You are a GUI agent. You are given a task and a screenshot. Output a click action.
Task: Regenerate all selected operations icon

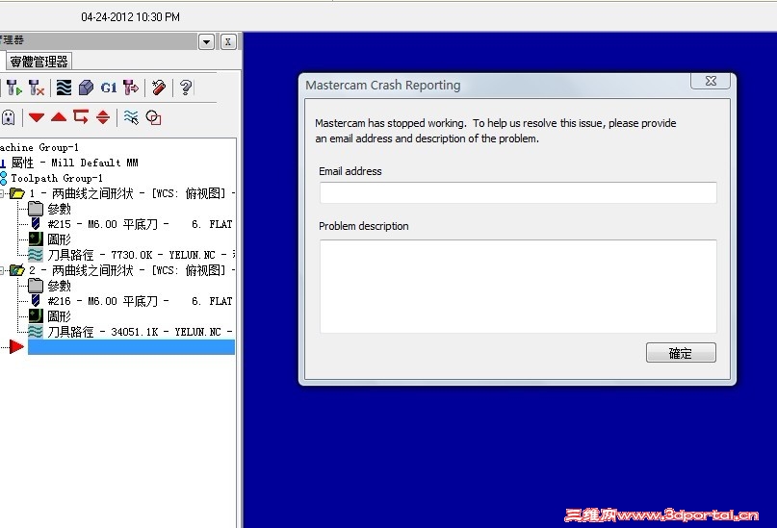(x=14, y=88)
